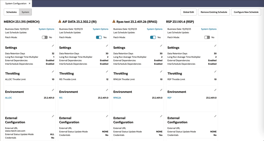Edit Environment for AIF DATA card
264x141 pixels.
click(x=107, y=90)
